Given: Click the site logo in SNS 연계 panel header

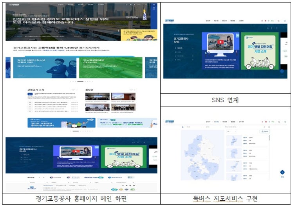Looking at the screenshot, I should tap(170, 21).
